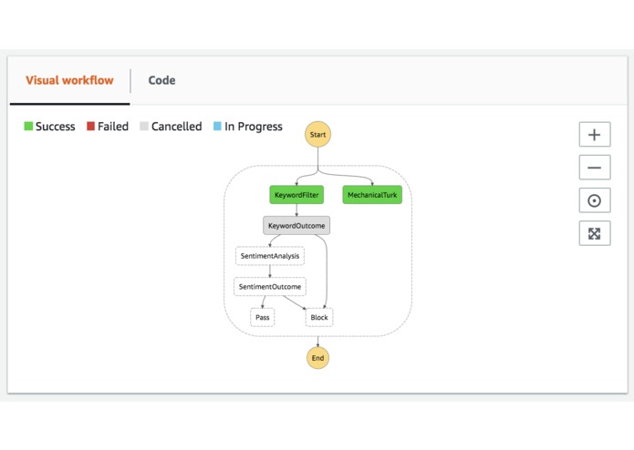The height and width of the screenshot is (450, 634).
Task: Click the SentimentOutcome state
Action: (270, 287)
